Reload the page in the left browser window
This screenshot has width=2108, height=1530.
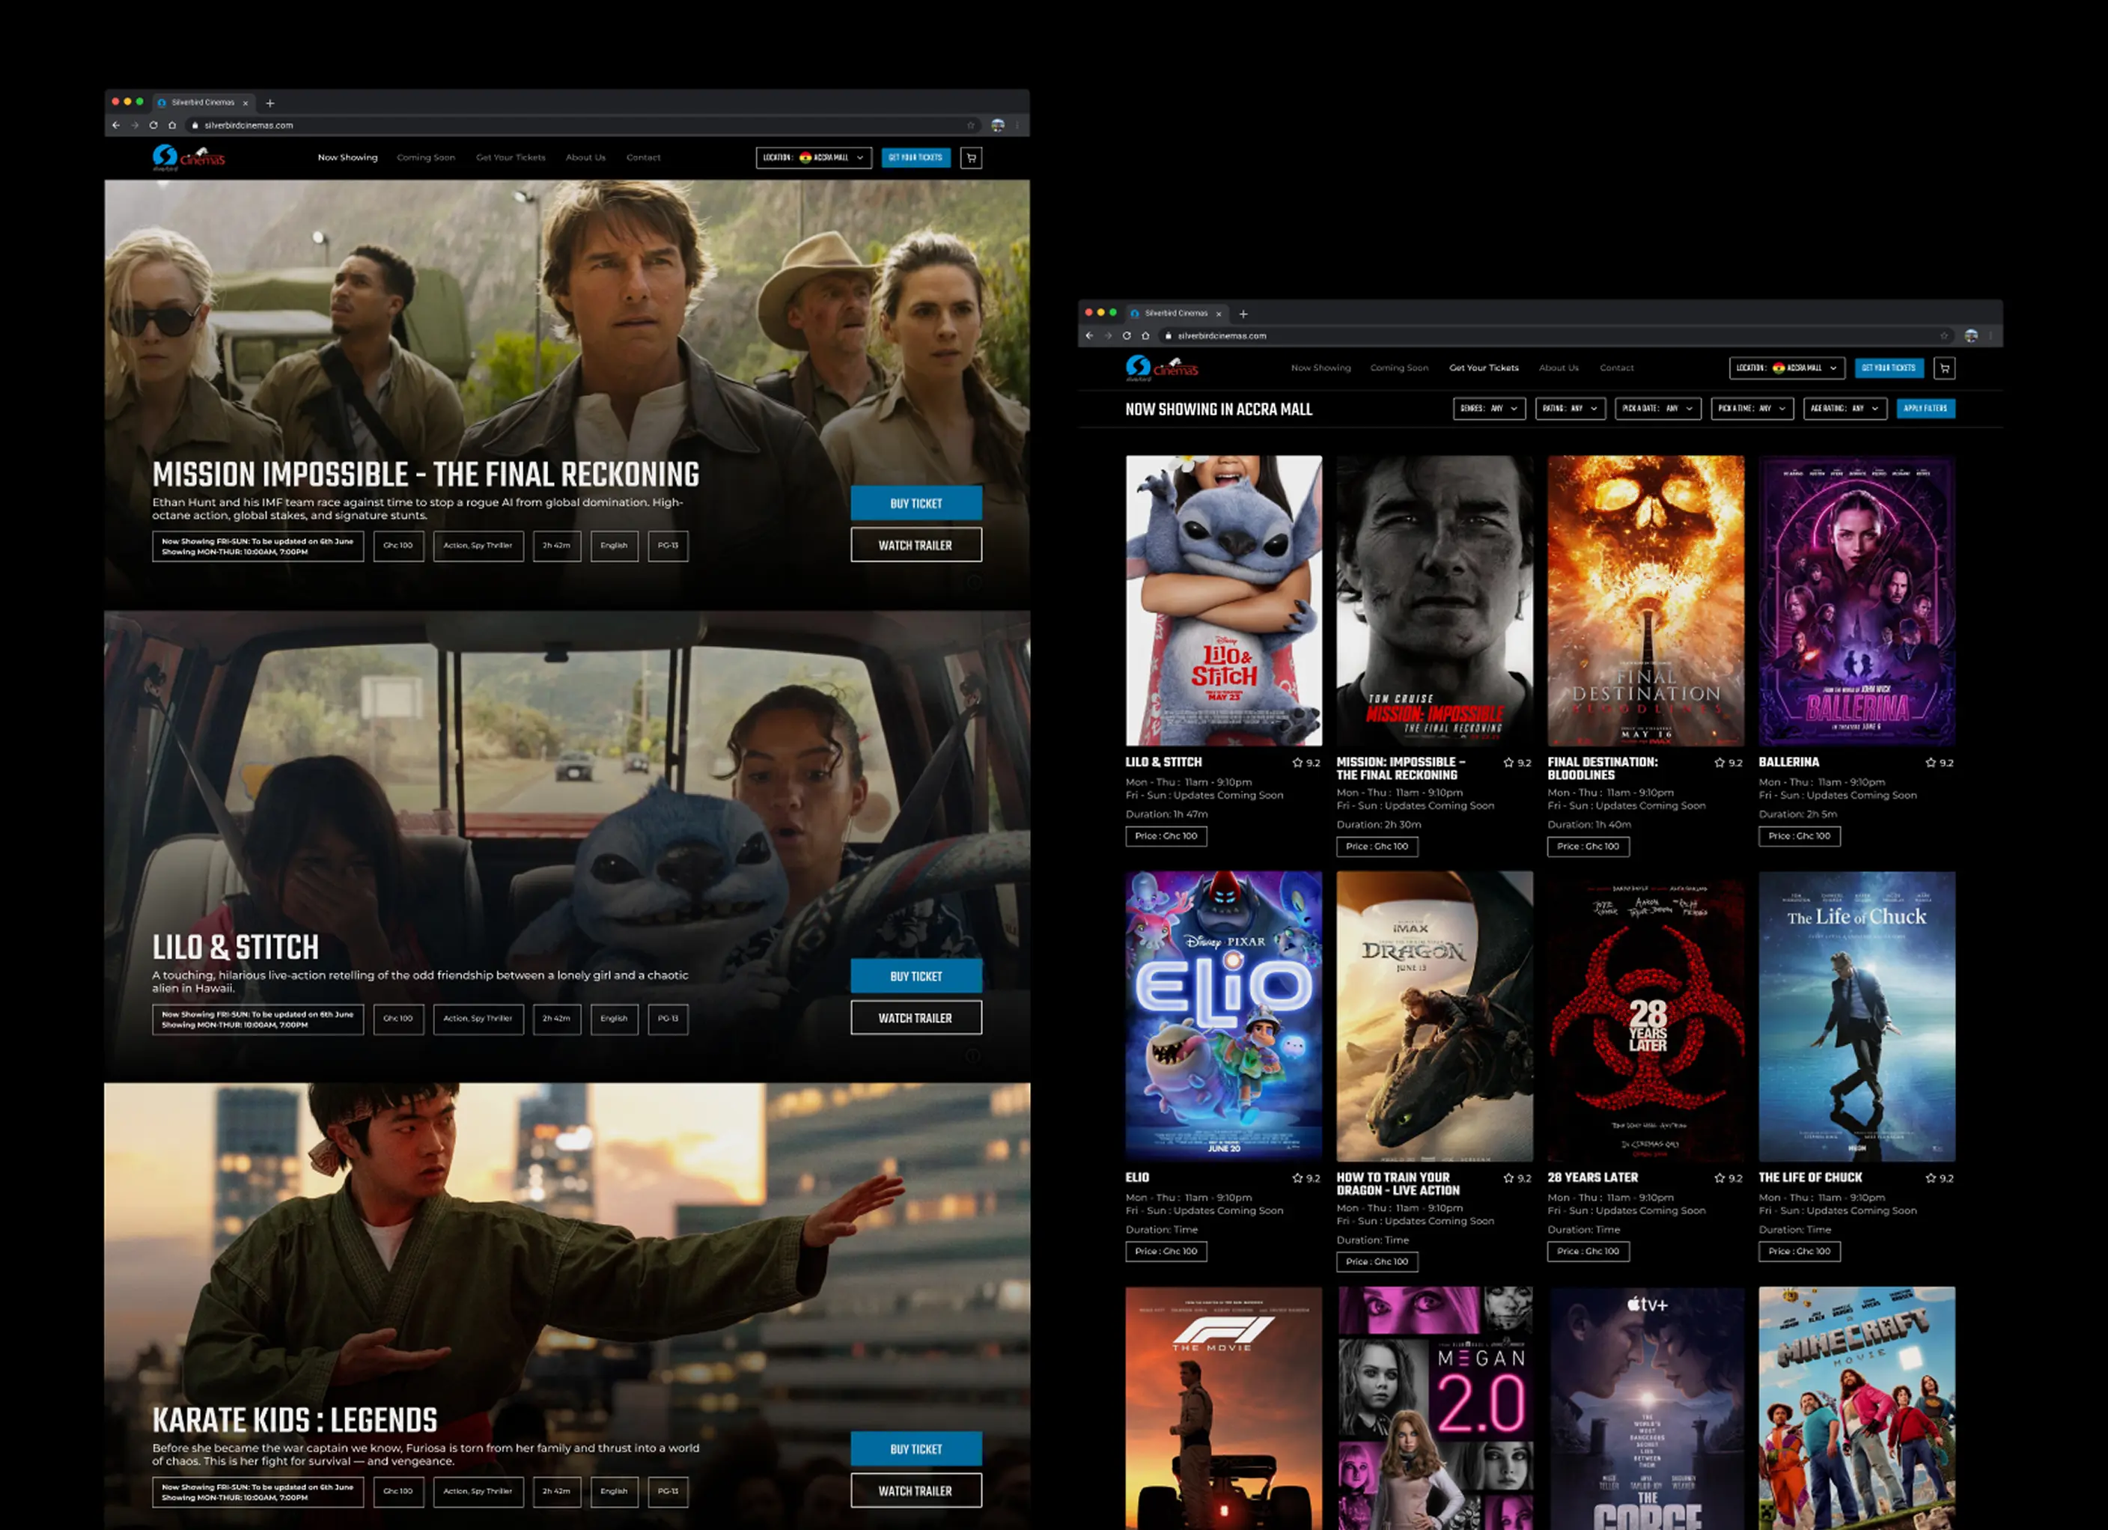(153, 126)
